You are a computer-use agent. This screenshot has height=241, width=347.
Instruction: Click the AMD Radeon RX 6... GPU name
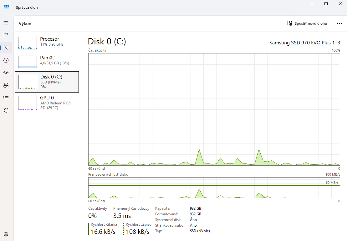(57, 103)
